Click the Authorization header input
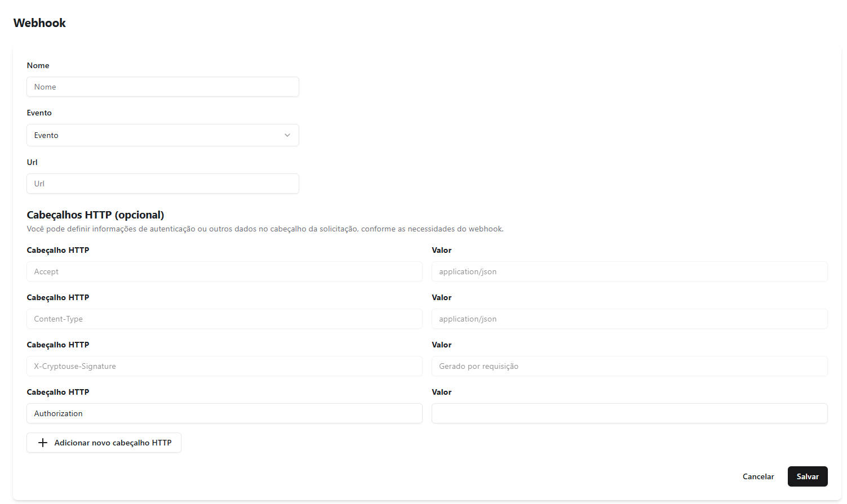The width and height of the screenshot is (847, 504). 224,413
